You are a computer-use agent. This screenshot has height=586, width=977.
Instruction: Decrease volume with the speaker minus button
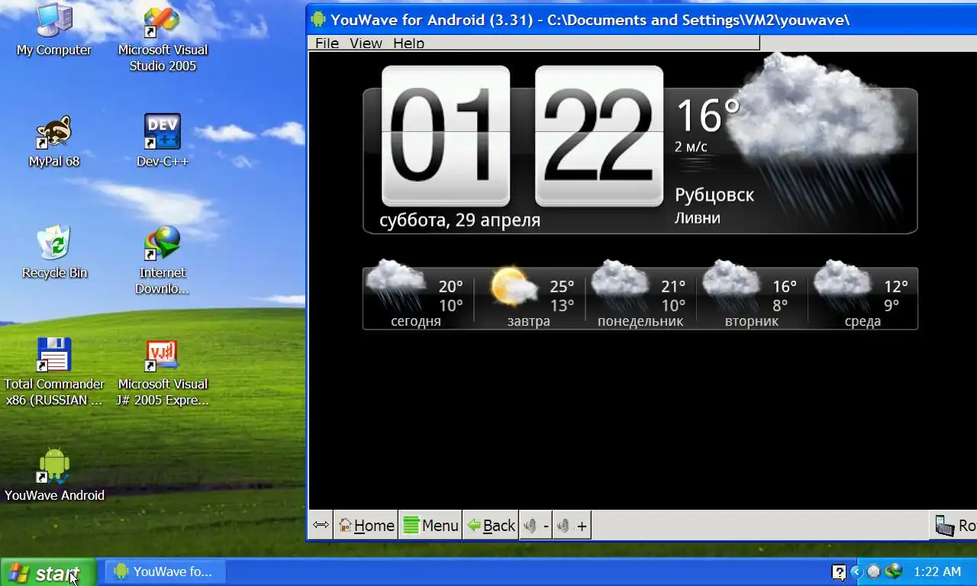coord(536,525)
